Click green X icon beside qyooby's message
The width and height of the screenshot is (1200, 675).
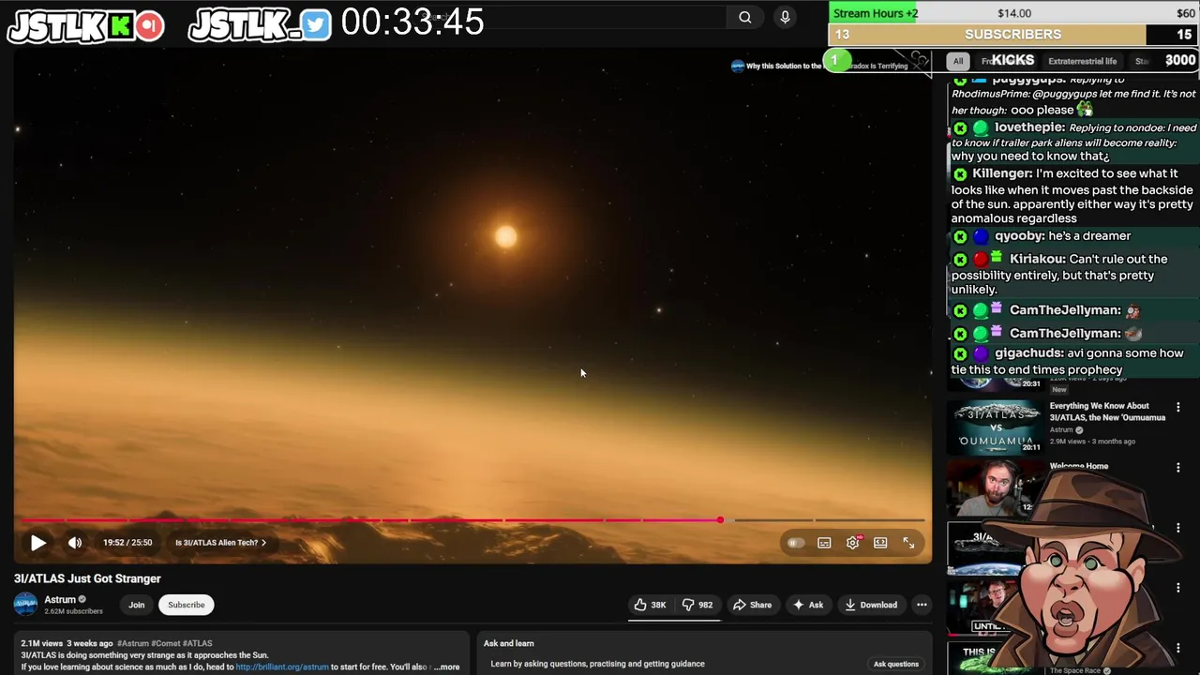pyautogui.click(x=960, y=237)
